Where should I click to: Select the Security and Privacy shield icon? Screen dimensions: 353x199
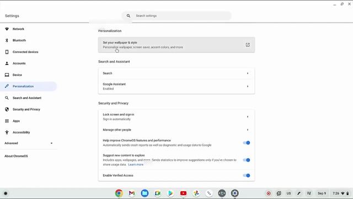point(7,109)
